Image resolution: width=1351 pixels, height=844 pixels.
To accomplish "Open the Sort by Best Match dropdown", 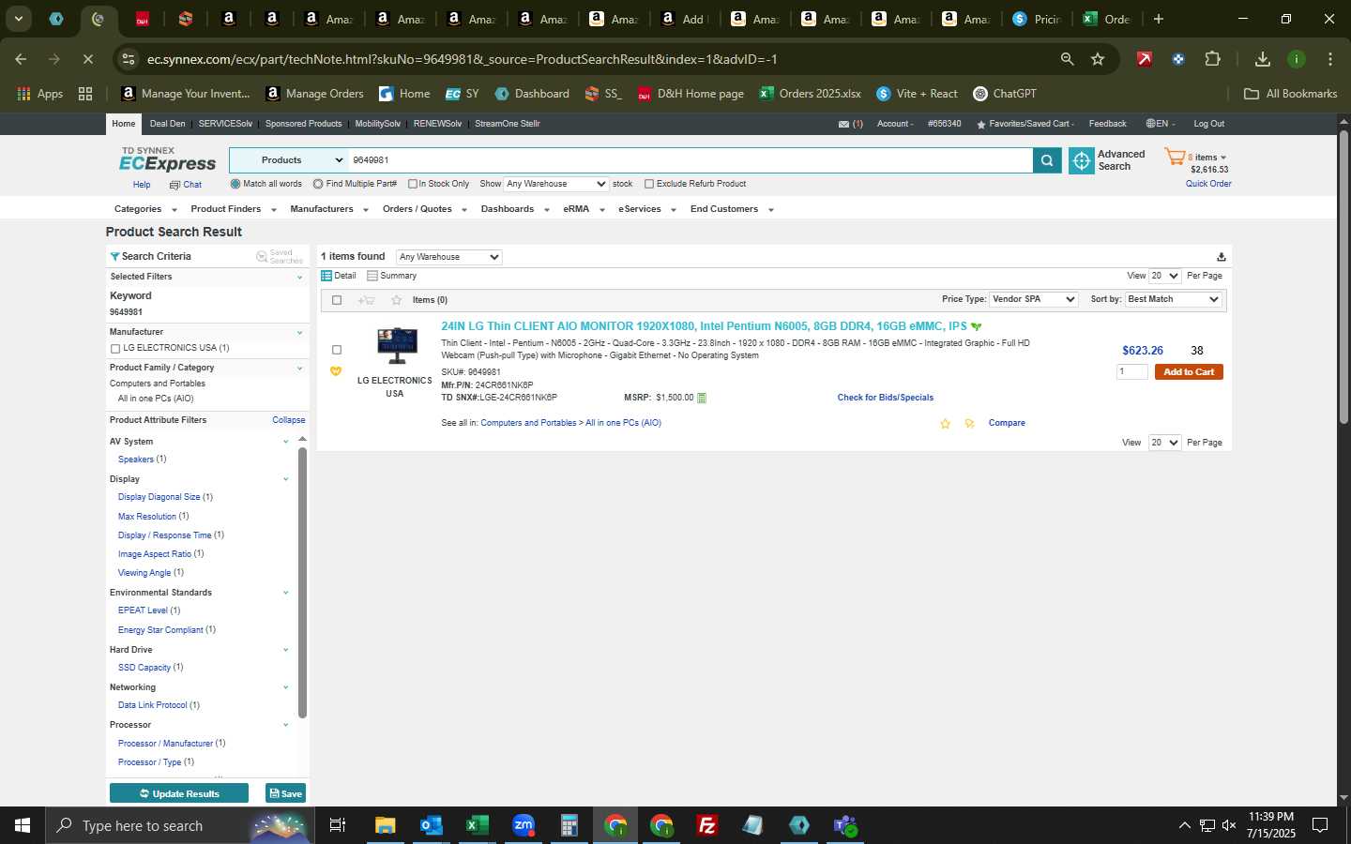I will click(1173, 299).
